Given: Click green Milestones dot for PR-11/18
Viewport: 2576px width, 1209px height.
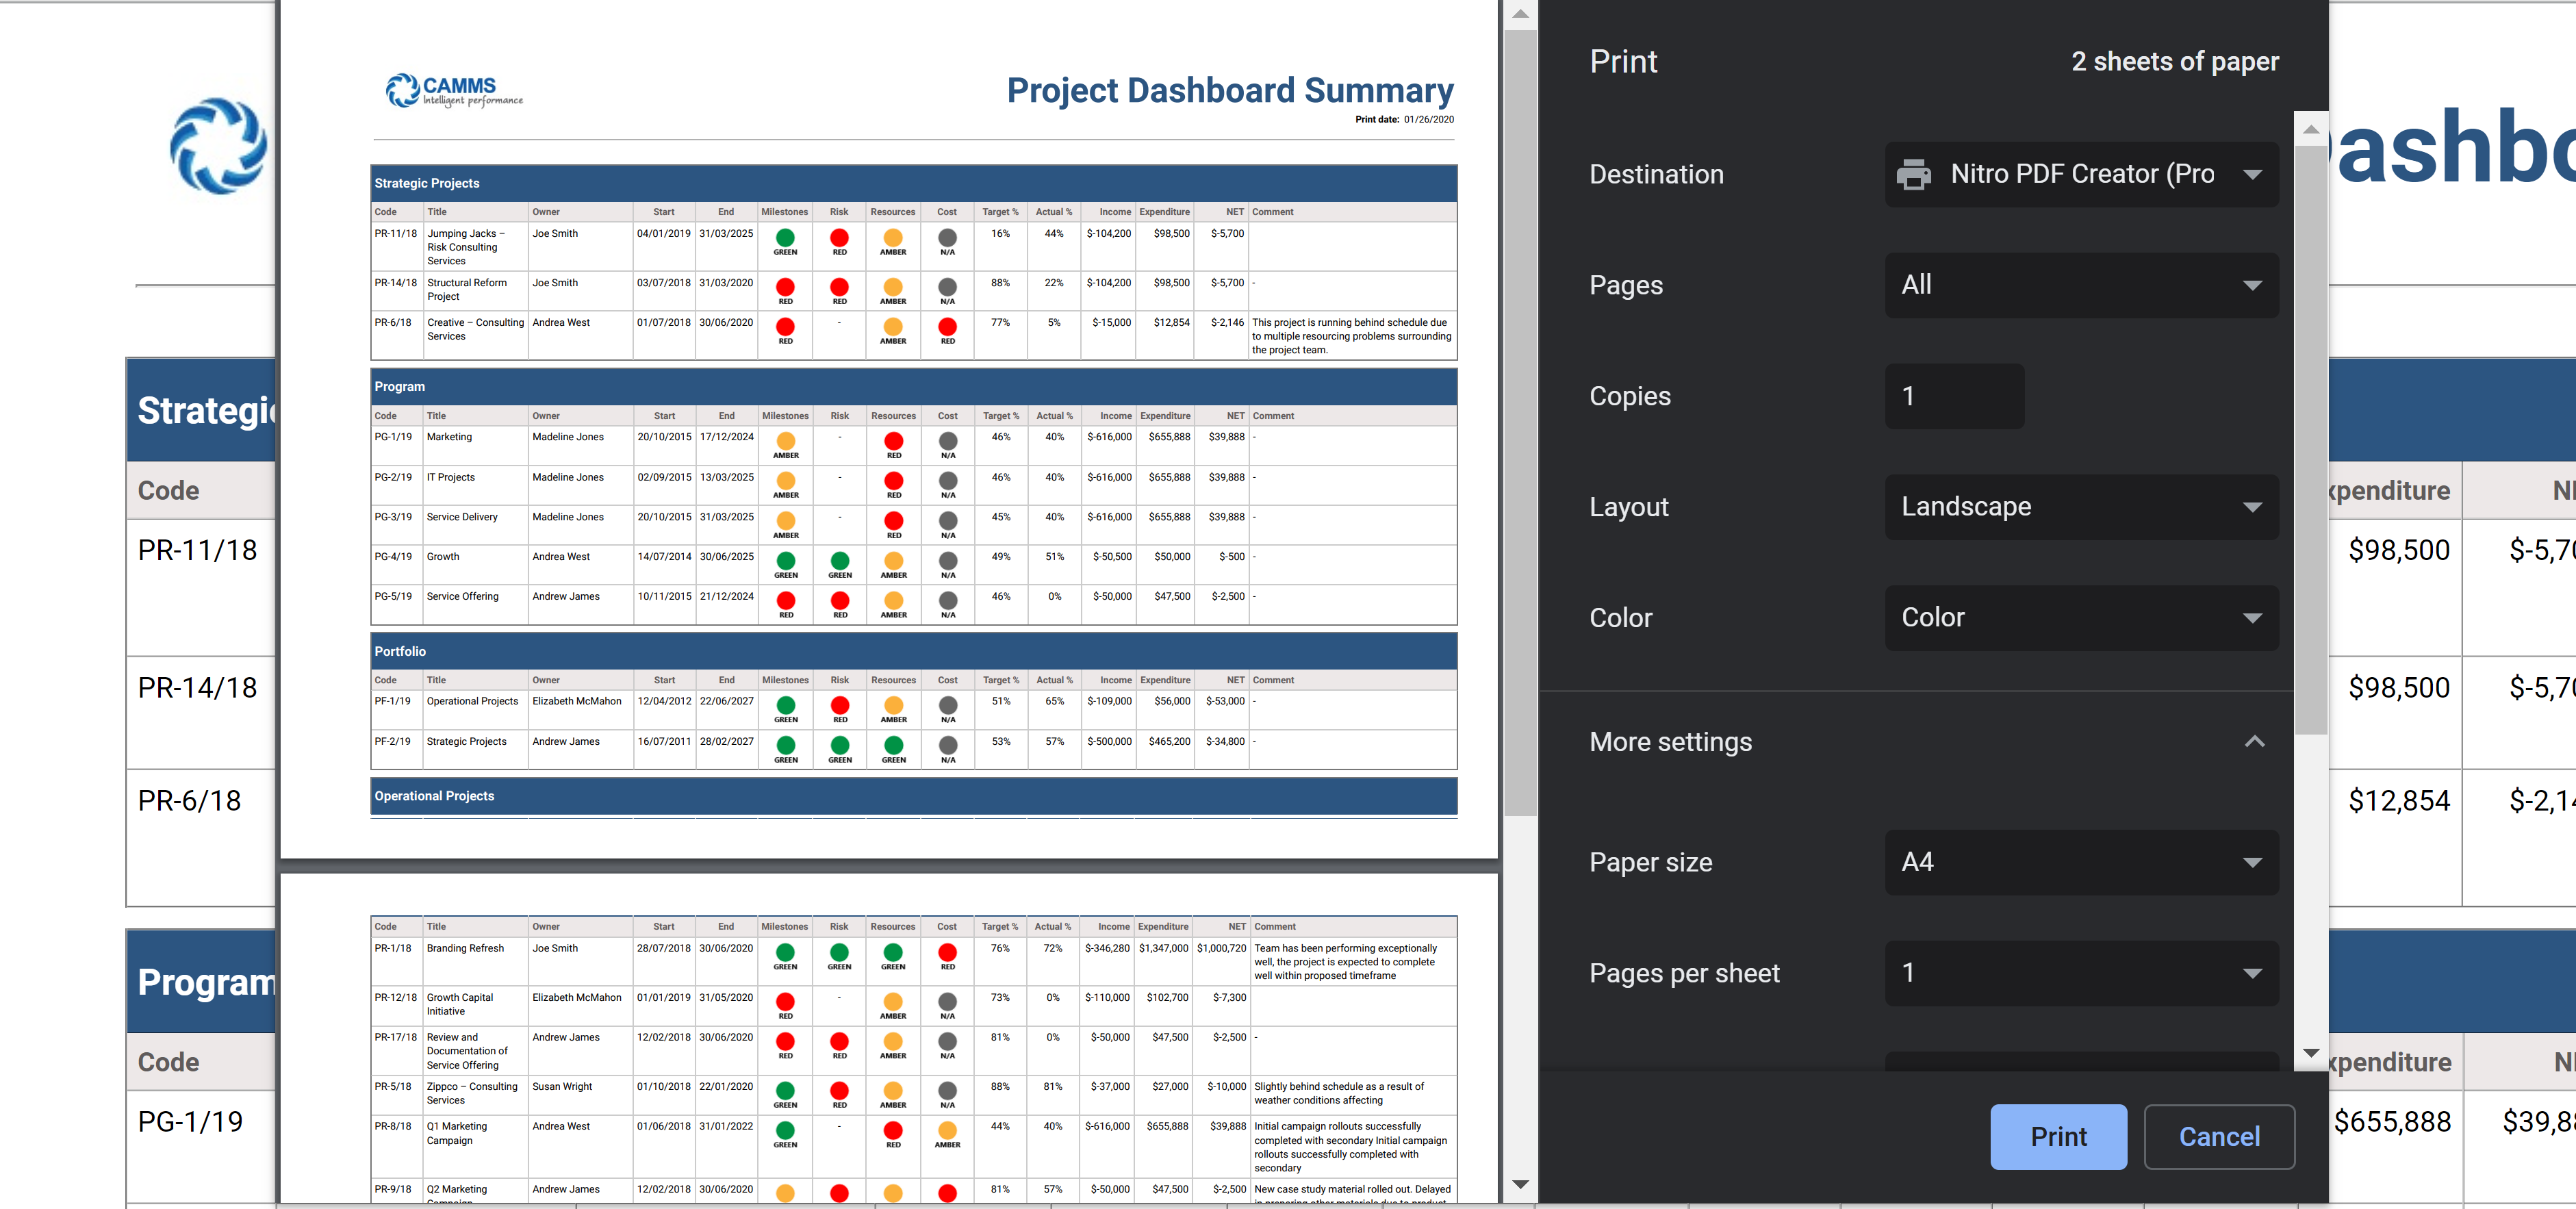Looking at the screenshot, I should coord(785,238).
